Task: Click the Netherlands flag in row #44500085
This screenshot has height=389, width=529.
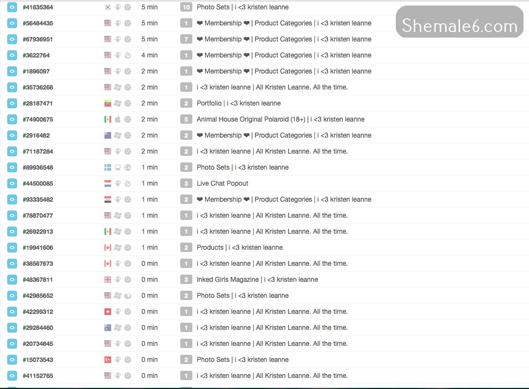Action: click(x=108, y=183)
